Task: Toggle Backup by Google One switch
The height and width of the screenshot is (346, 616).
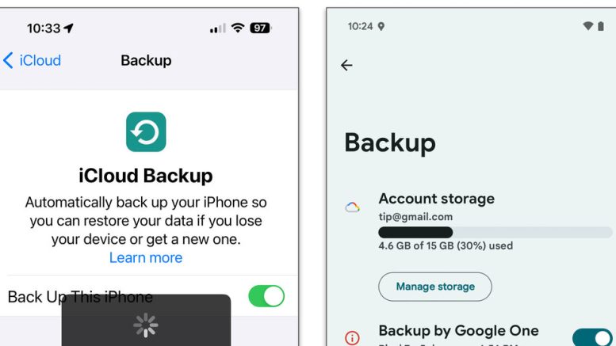Action: point(592,337)
